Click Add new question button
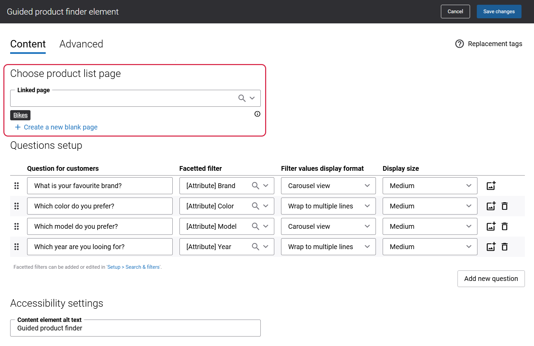 pyautogui.click(x=491, y=279)
